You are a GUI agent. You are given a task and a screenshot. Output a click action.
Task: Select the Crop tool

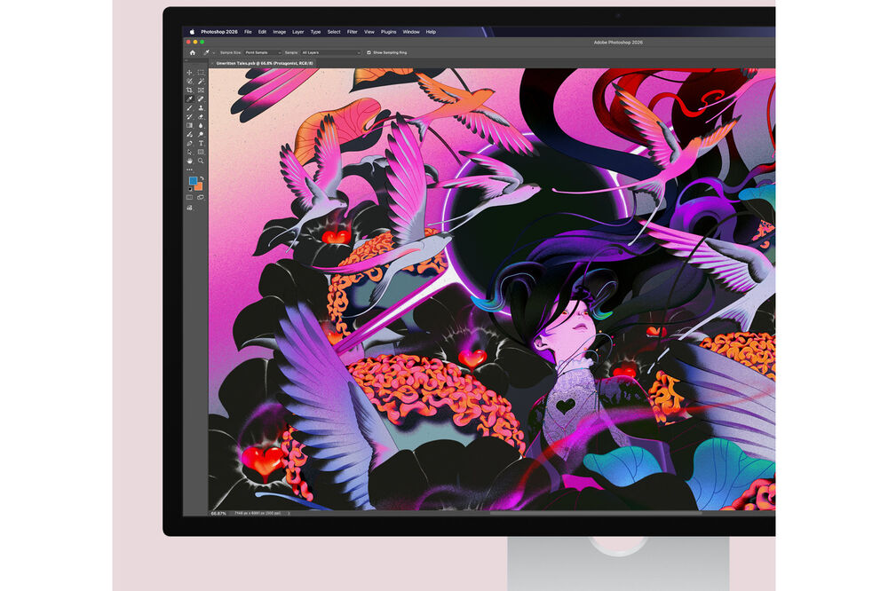(190, 90)
